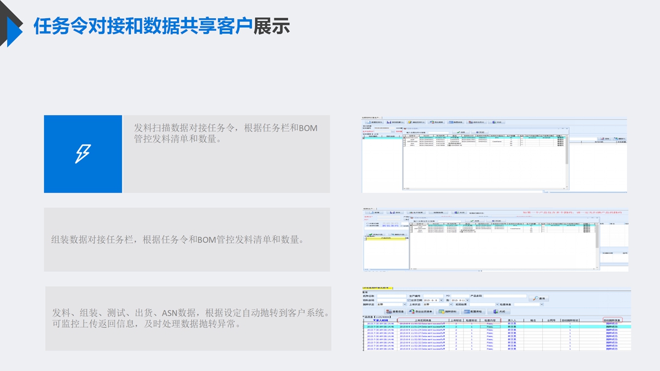Select the first radio button in assembly screenshot
This screenshot has width=660, height=371.
366,222
